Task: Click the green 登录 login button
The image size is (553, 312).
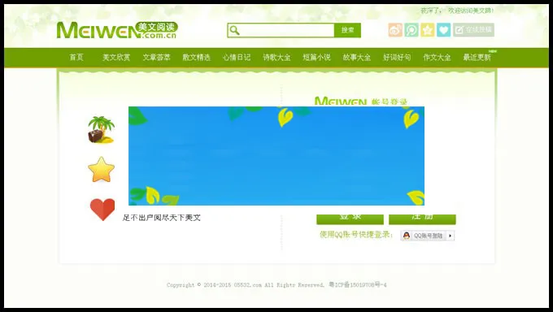Action: pyautogui.click(x=350, y=219)
